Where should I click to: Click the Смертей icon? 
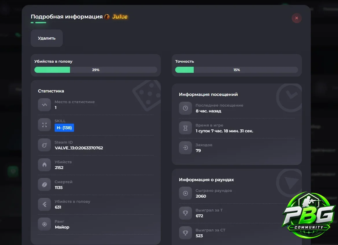[45, 184]
